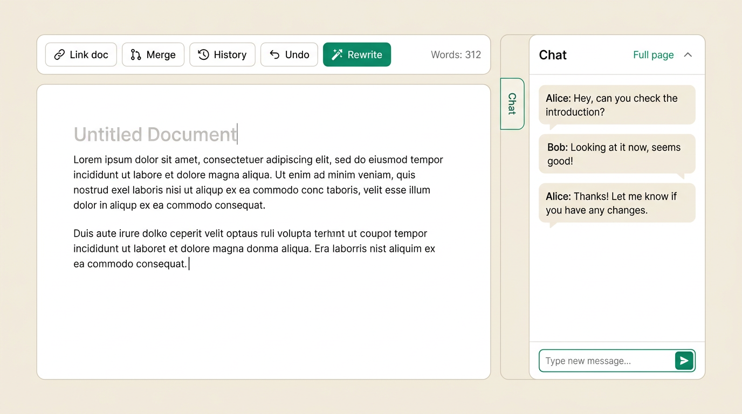This screenshot has width=742, height=414.
Task: Undo the last change
Action: tap(289, 54)
